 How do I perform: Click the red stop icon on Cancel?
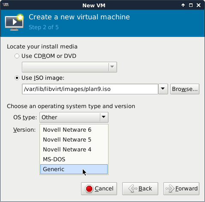(89, 189)
